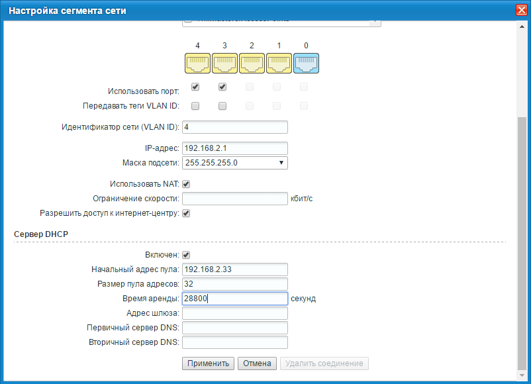The image size is (531, 384).
Task: Enable VLAN ID tagging for port 4
Action: [195, 106]
